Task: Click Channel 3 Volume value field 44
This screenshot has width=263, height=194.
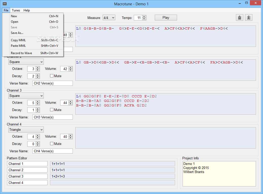Action: (x=64, y=103)
